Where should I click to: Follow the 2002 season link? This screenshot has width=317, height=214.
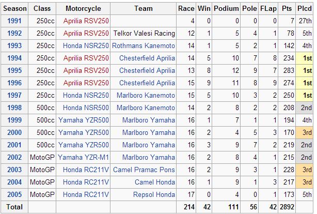[14, 157]
